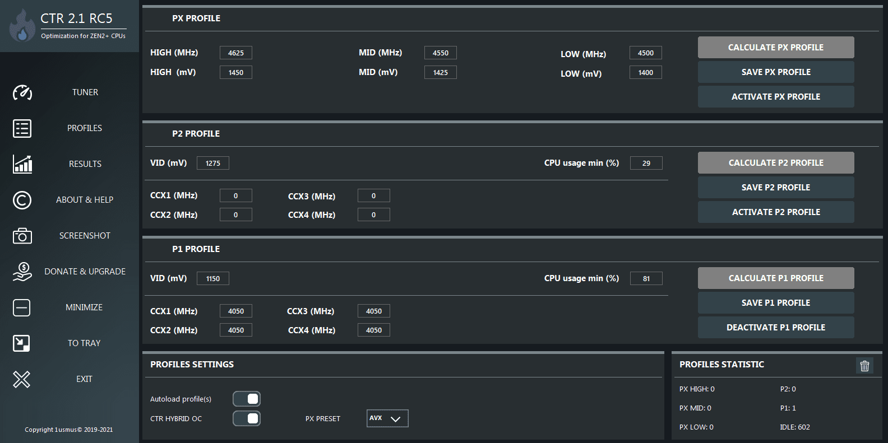Click the 'IDLE: 602' statistic text

795,427
